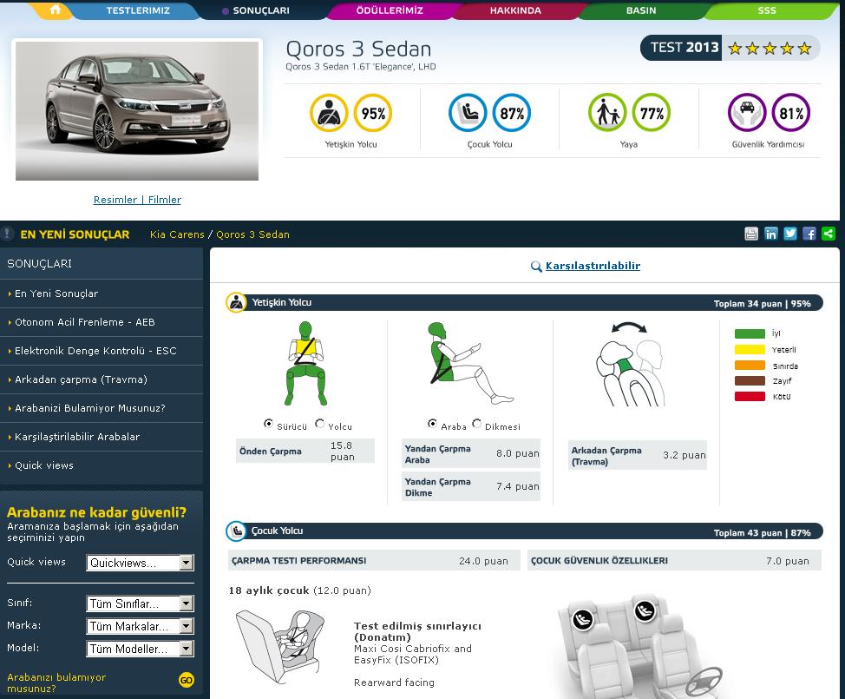The image size is (845, 699).
Task: Click the 95% adult occupant score badge
Action: (x=373, y=113)
